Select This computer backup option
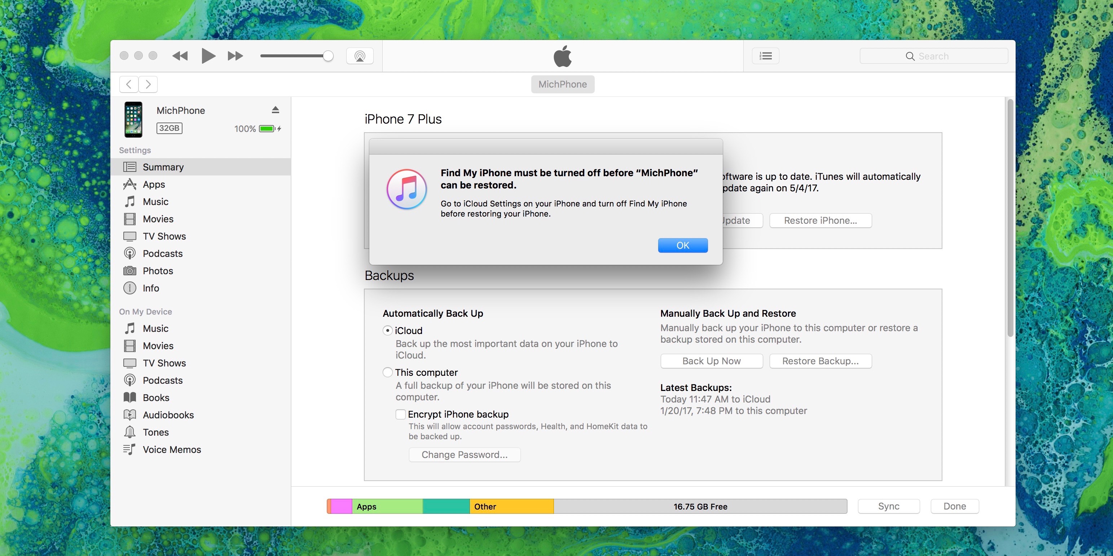Viewport: 1113px width, 556px height. coord(388,372)
